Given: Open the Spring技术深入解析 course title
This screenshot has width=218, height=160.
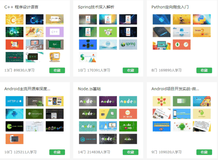Looking at the screenshot, I should pyautogui.click(x=96, y=7).
